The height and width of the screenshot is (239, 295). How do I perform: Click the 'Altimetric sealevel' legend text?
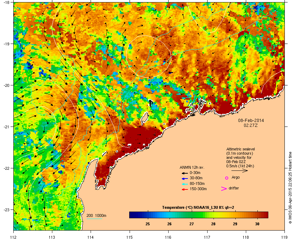coord(241,149)
